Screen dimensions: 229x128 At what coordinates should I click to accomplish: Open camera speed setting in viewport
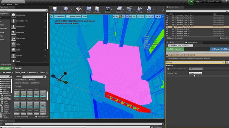click(x=157, y=17)
